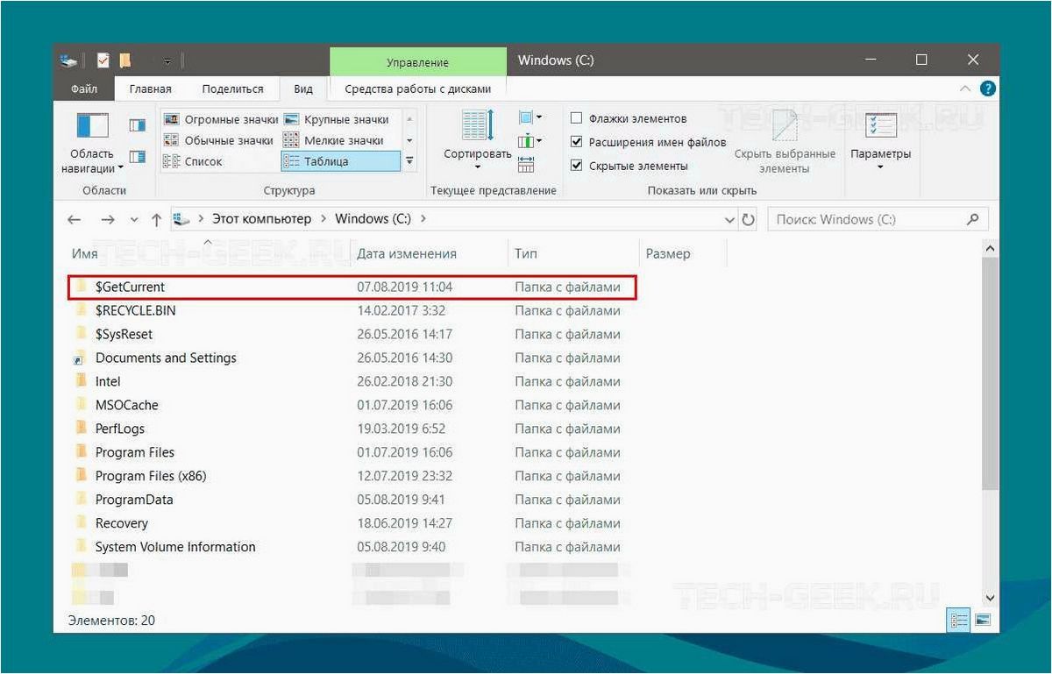Screen dimensions: 1052x674
Task: Choose Обычные значки layout
Action: [219, 140]
